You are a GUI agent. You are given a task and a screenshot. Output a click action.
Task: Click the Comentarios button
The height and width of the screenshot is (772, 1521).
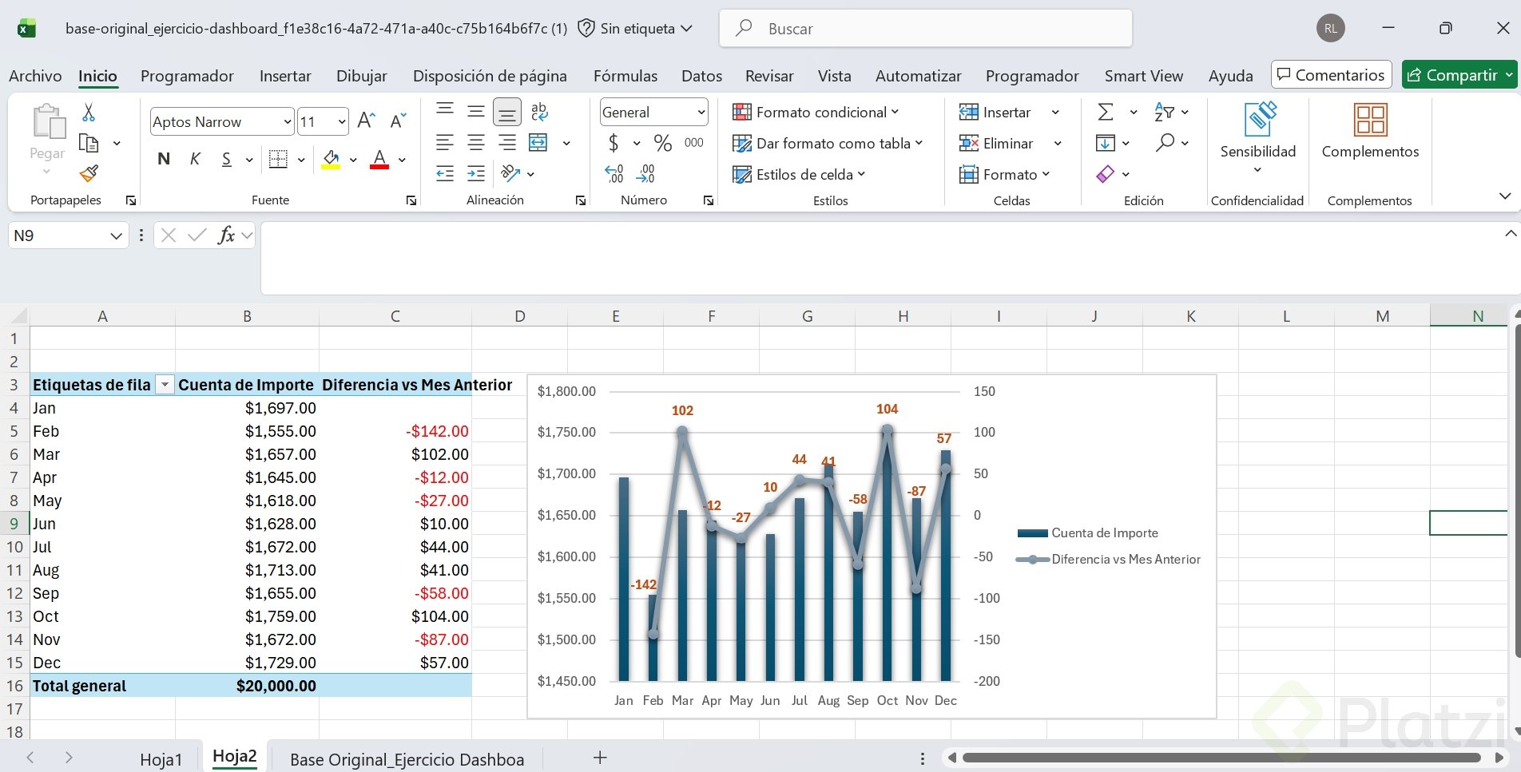[1331, 75]
